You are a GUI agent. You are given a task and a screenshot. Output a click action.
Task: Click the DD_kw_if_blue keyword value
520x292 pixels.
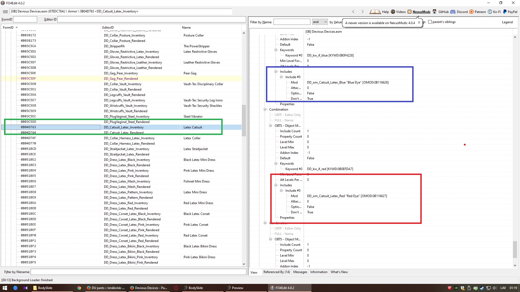coord(330,55)
